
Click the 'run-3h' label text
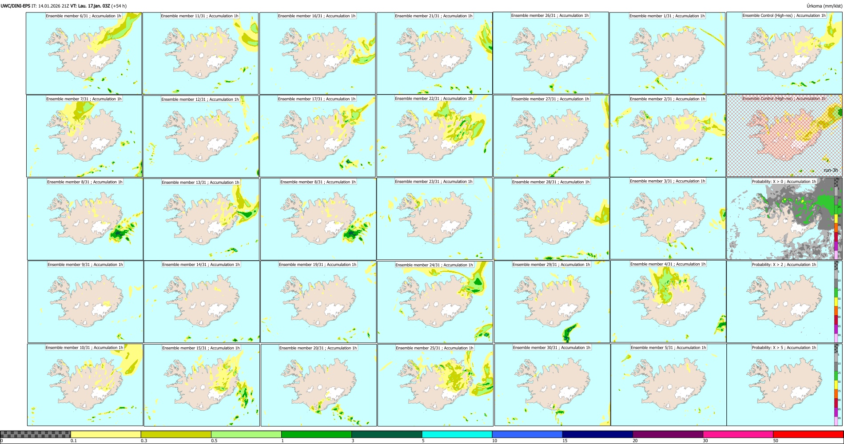coord(831,170)
